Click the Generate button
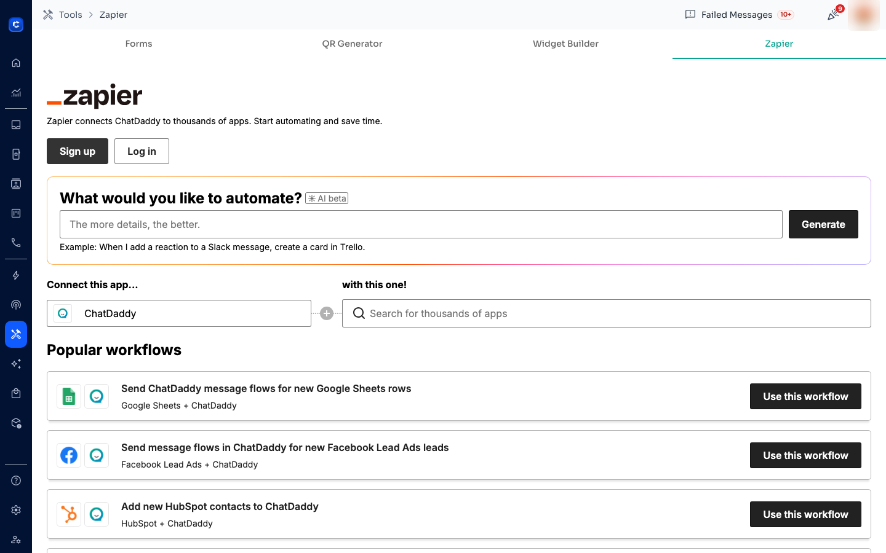886x553 pixels. tap(823, 224)
